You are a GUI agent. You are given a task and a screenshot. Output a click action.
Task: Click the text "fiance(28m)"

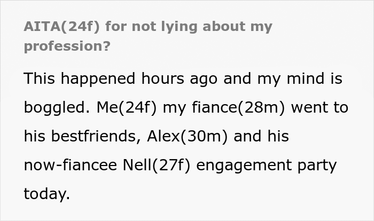coord(238,108)
